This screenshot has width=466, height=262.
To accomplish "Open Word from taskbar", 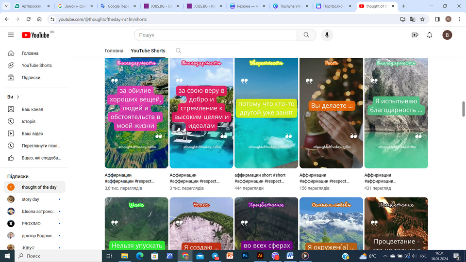I will (x=290, y=256).
